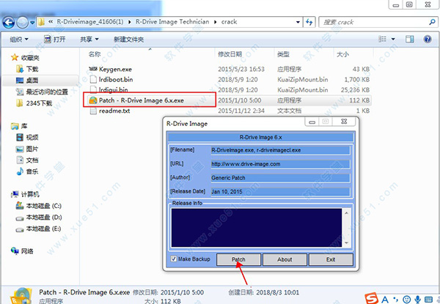Click the folder icon in address bar

41,22
